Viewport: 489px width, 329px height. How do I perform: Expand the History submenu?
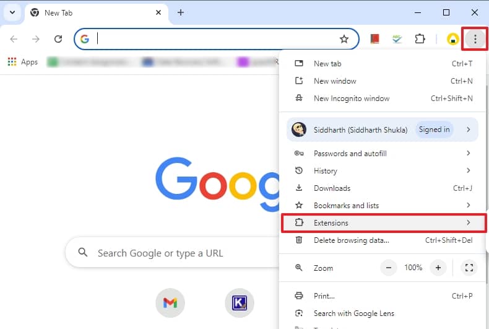[383, 171]
